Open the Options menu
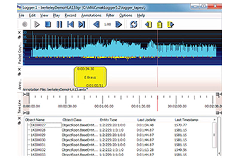The width and height of the screenshot is (239, 159). (x=125, y=16)
